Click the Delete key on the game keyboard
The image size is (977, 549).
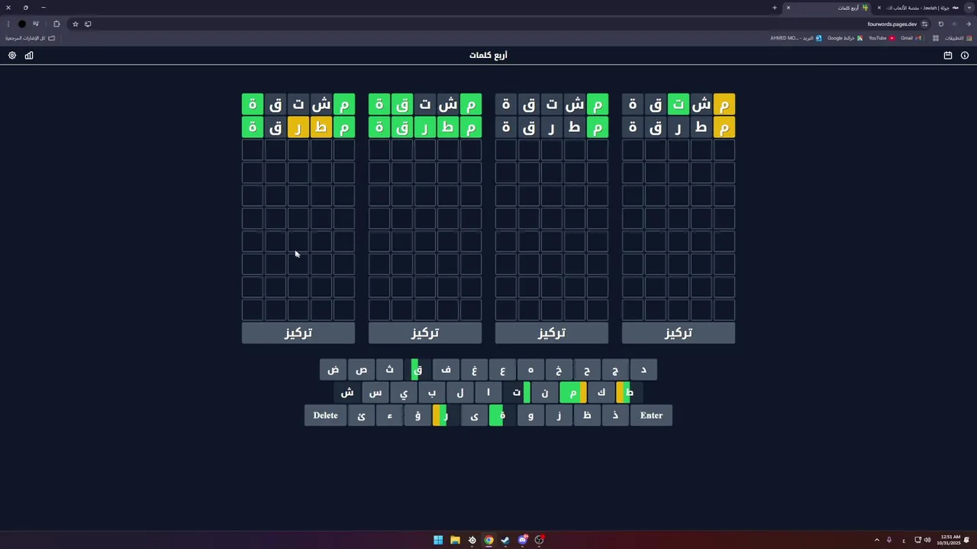coord(325,416)
